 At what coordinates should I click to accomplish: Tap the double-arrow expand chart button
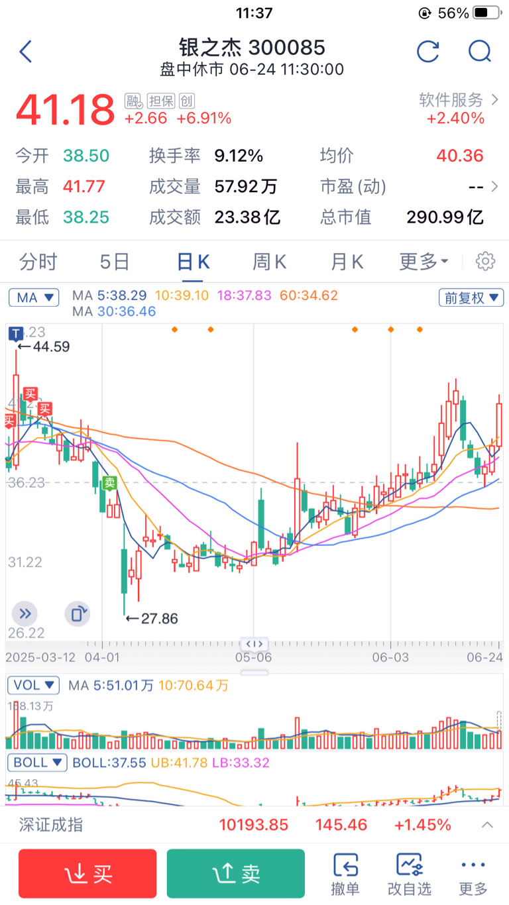[25, 613]
